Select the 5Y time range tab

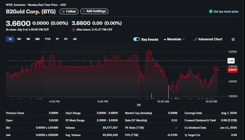pyautogui.click(x=66, y=39)
